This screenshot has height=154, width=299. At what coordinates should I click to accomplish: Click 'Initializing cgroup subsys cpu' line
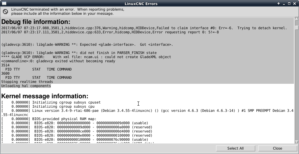click(48, 107)
